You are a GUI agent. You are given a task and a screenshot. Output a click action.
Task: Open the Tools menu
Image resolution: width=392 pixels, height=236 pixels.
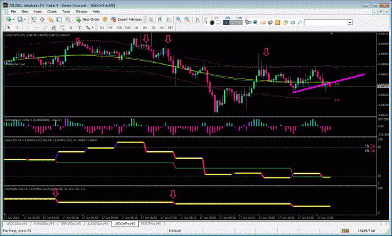click(66, 11)
